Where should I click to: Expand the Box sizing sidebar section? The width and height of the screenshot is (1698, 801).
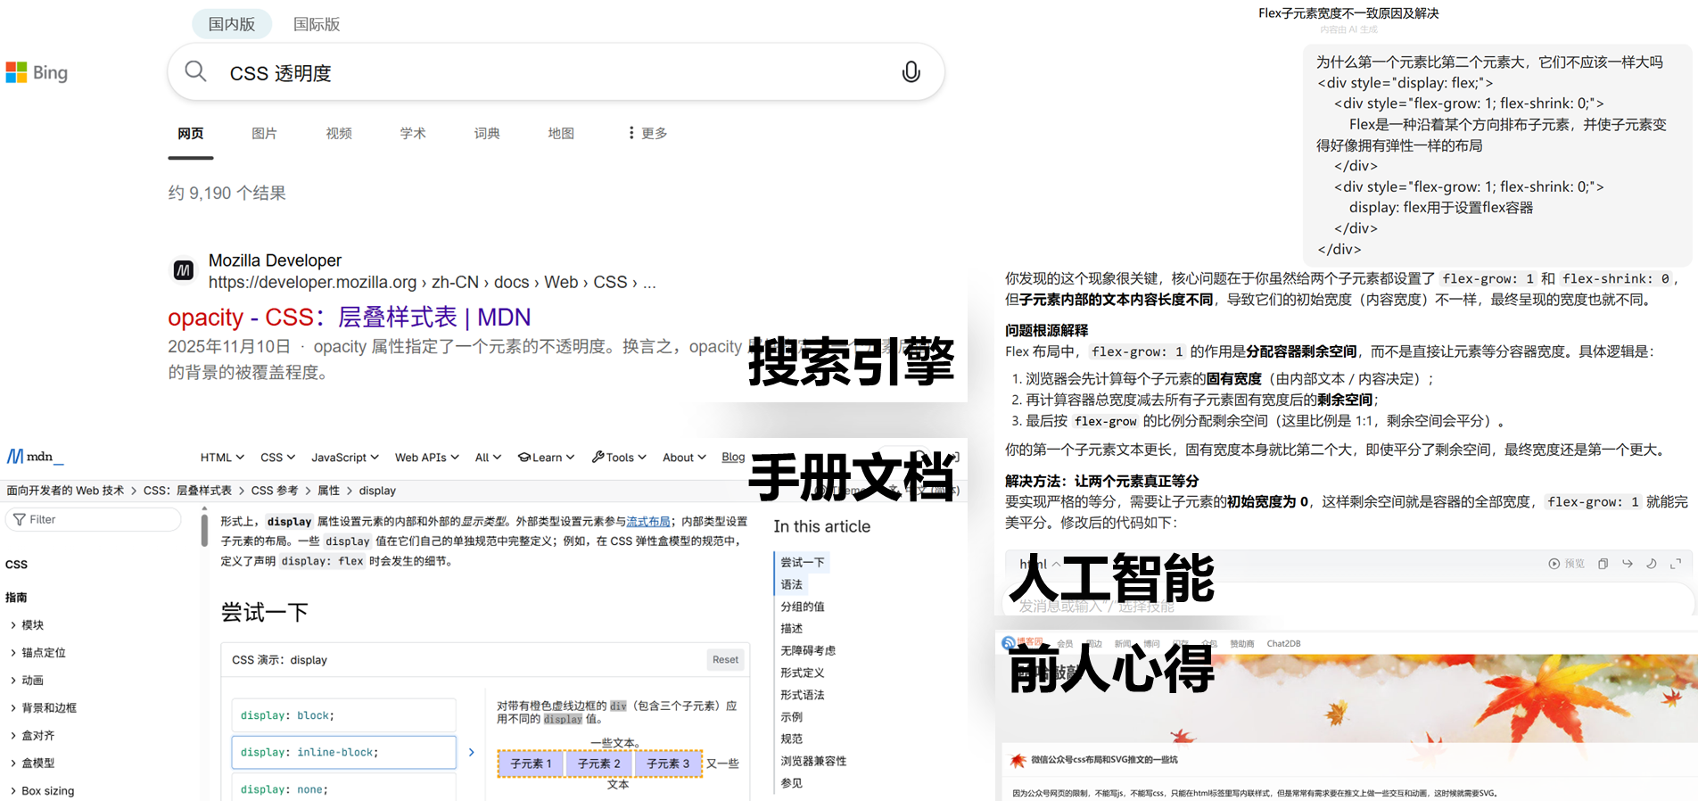(x=43, y=791)
